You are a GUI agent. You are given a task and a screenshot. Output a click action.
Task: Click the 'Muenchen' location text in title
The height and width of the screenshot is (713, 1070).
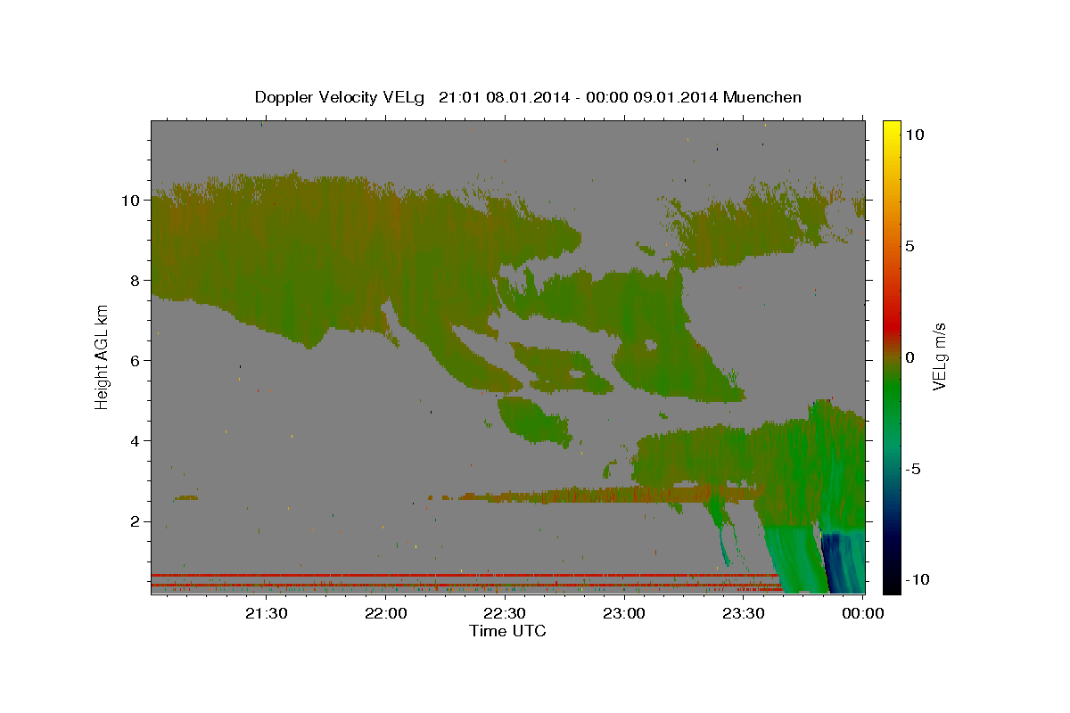[x=762, y=97]
